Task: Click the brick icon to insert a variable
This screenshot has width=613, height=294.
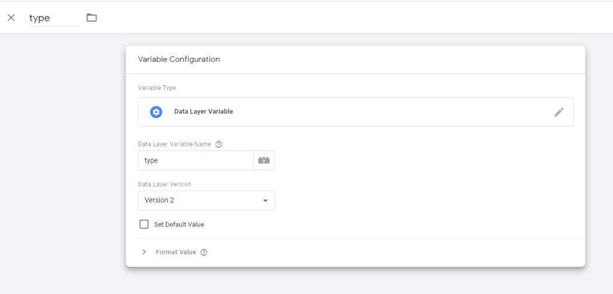Action: point(264,160)
